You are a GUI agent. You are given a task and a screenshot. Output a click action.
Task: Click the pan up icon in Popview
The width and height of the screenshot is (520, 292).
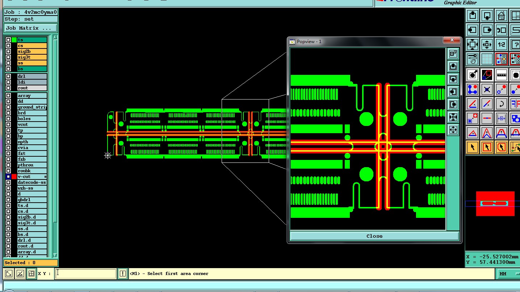pyautogui.click(x=453, y=67)
